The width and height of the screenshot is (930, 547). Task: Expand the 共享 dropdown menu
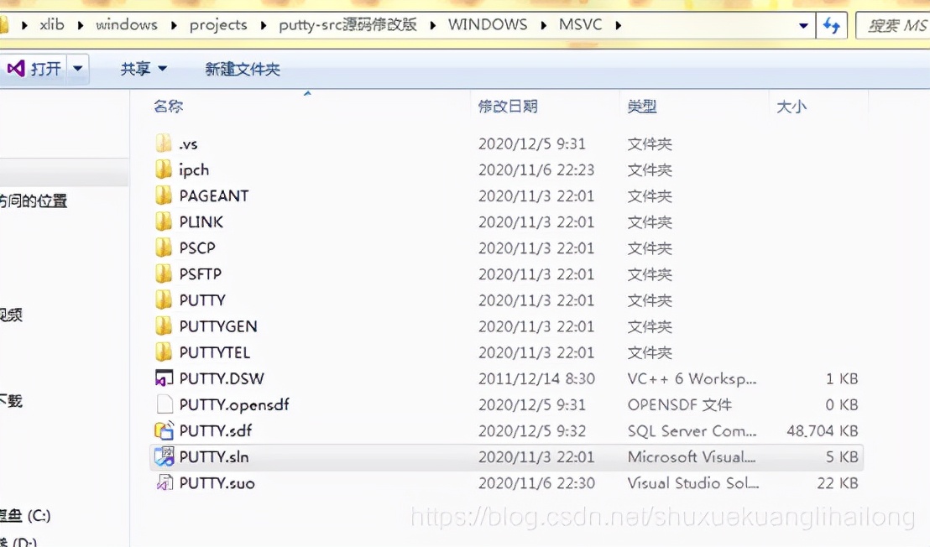160,68
